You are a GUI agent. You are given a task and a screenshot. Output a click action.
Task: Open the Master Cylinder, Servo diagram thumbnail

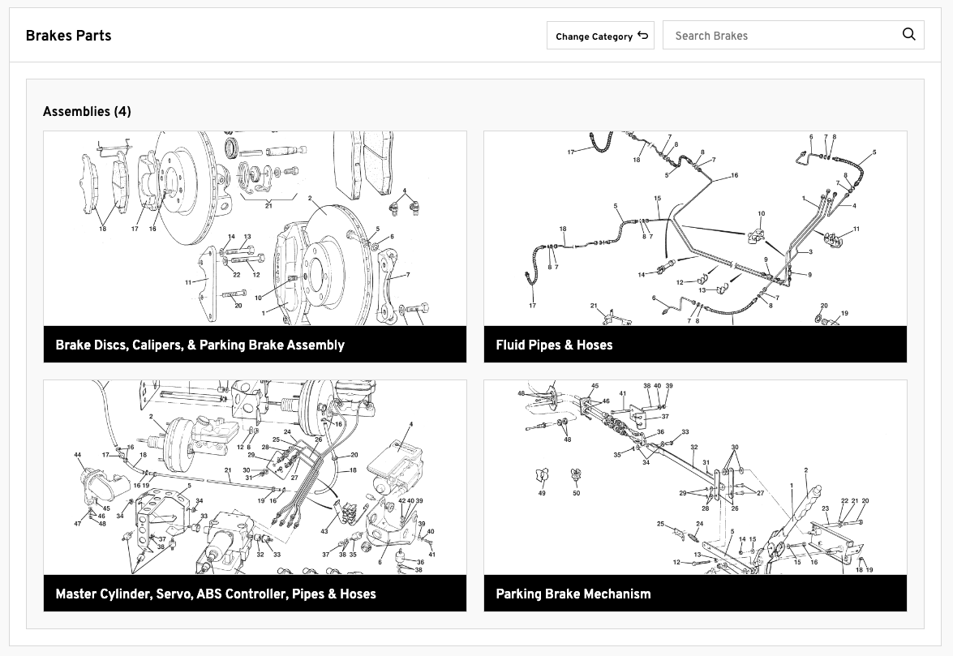coord(255,478)
